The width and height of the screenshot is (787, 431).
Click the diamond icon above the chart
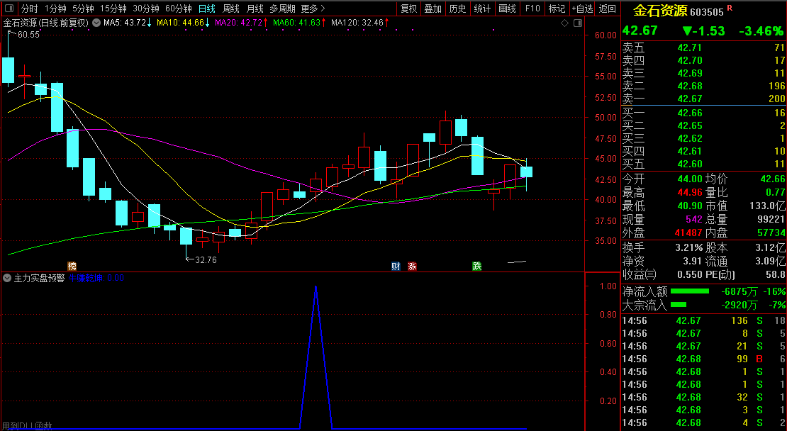564,23
